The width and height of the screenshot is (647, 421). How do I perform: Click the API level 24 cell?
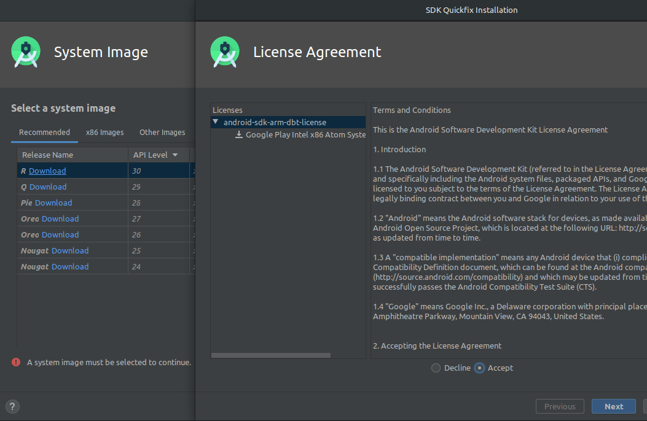(159, 267)
